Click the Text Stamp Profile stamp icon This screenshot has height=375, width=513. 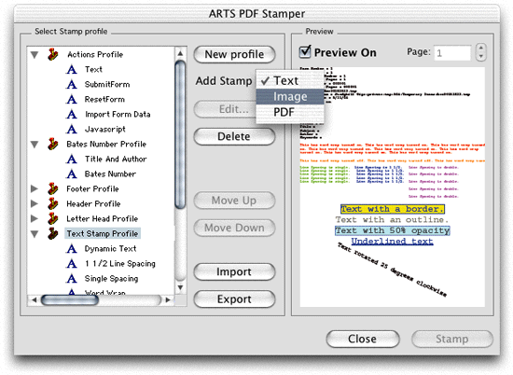pos(53,233)
